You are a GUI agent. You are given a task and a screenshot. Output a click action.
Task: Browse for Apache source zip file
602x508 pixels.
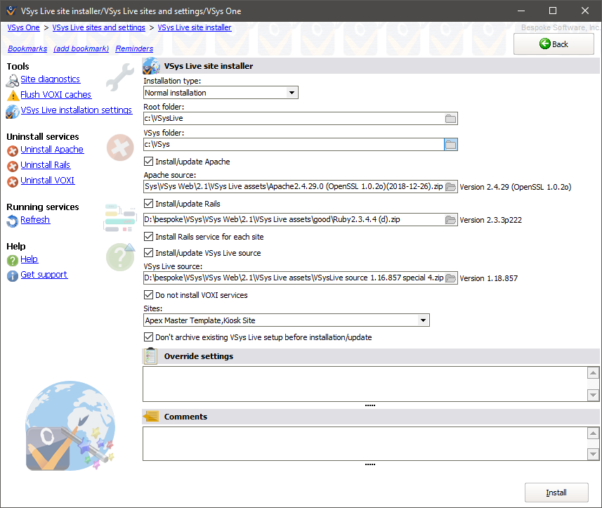coord(451,187)
